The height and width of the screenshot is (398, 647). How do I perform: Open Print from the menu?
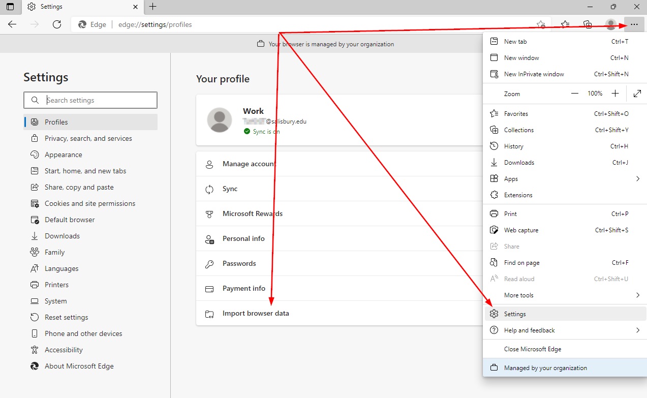coord(510,213)
